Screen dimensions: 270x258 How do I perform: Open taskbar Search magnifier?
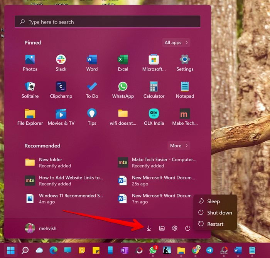25,250
